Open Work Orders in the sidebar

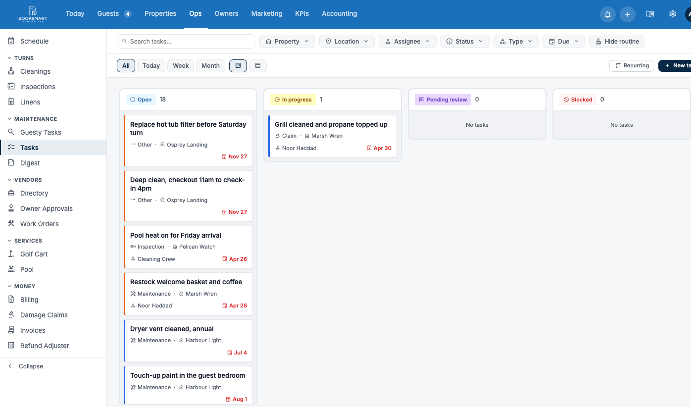(x=53, y=224)
